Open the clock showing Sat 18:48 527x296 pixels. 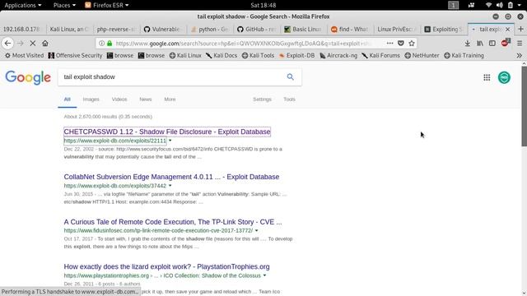click(263, 5)
